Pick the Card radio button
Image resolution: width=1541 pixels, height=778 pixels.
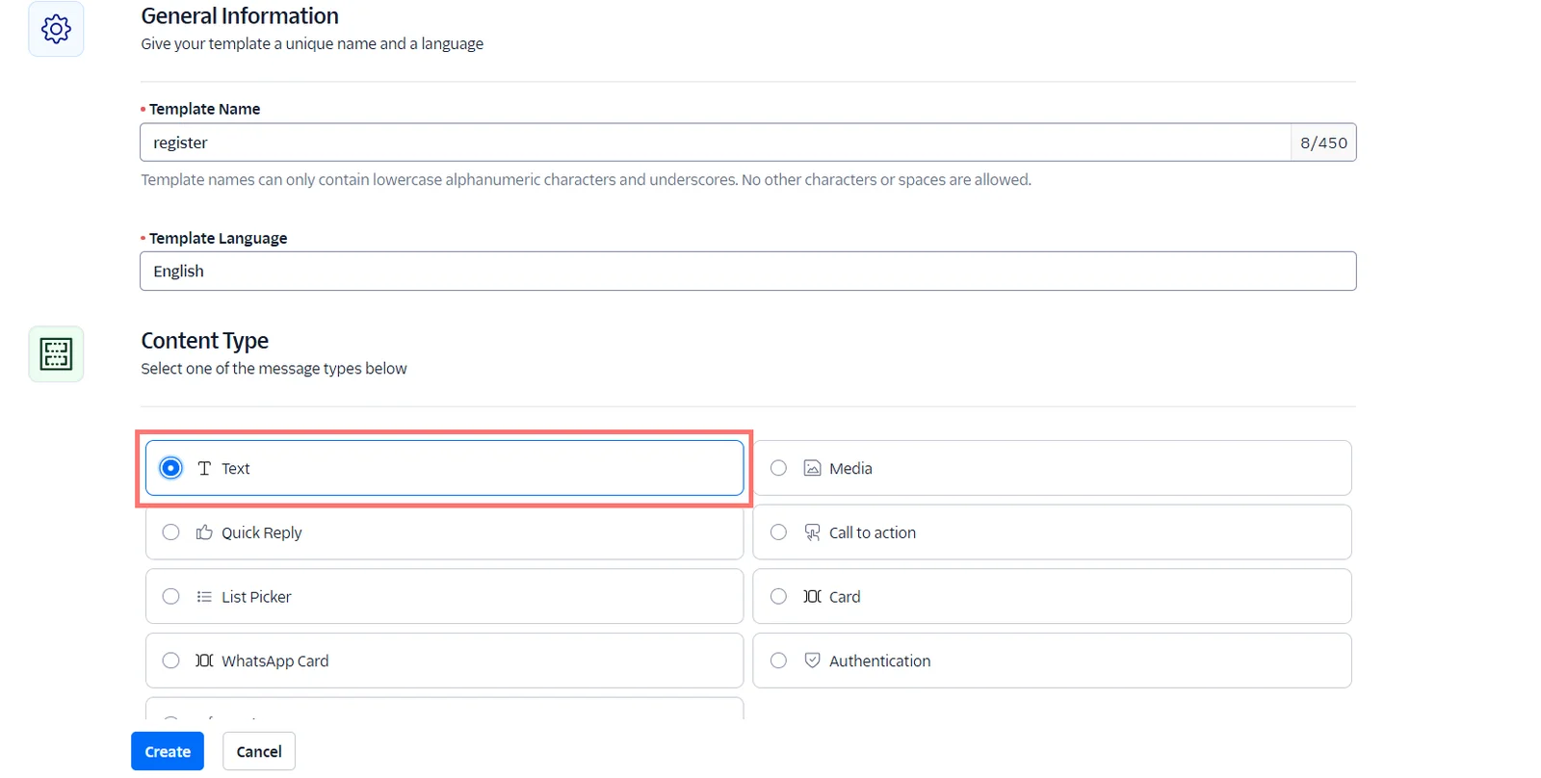click(x=778, y=597)
